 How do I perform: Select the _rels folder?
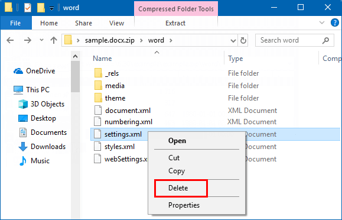coord(112,73)
